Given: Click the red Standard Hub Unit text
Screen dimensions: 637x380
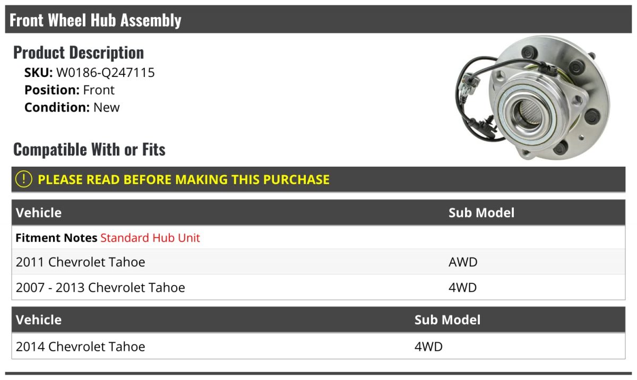Looking at the screenshot, I should (x=150, y=238).
